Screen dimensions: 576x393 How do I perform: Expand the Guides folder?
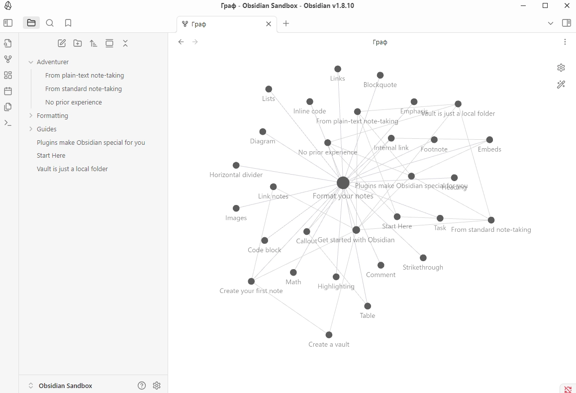[x=31, y=129]
